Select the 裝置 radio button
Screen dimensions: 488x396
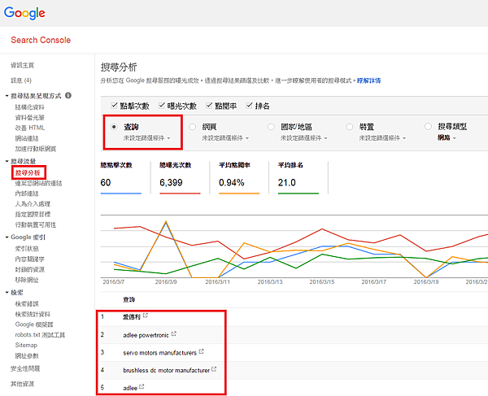350,127
